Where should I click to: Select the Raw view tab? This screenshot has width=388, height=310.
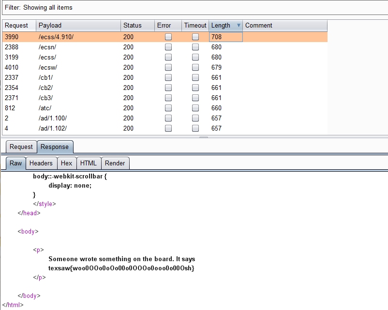pyautogui.click(x=16, y=163)
